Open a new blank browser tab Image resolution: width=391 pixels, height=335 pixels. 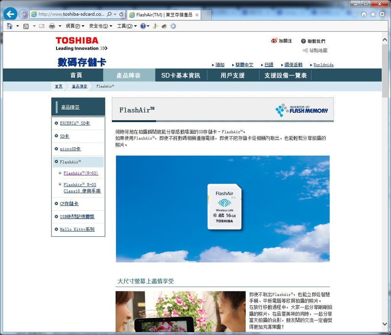pyautogui.click(x=206, y=15)
